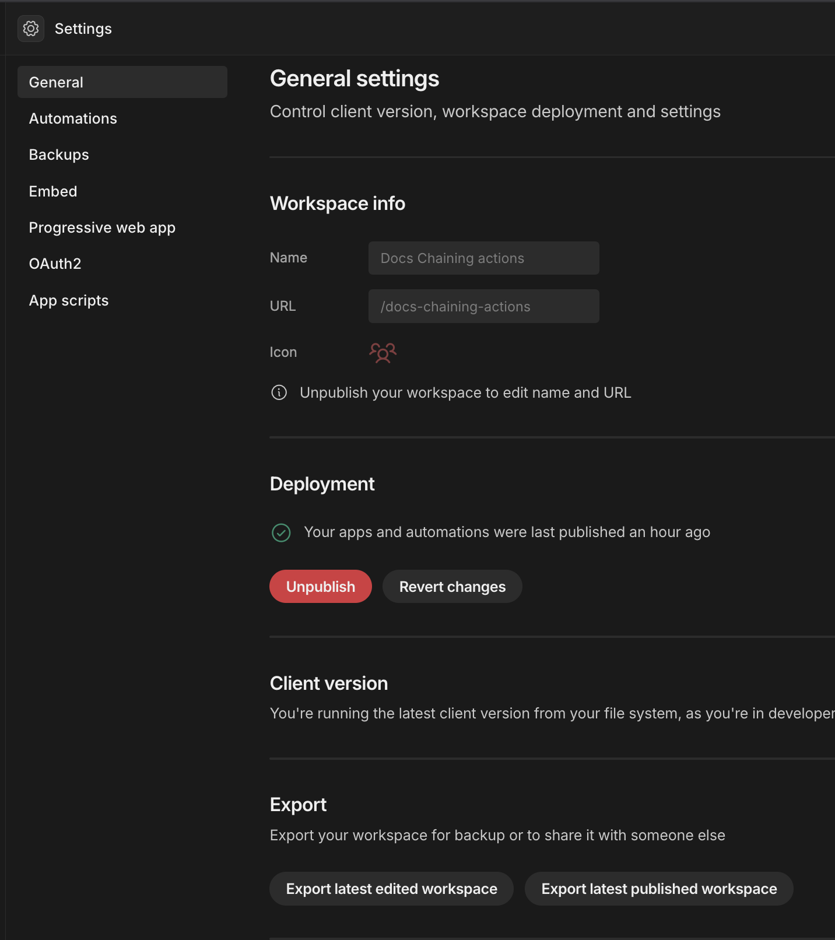Go to Backups settings
Screen dimensions: 835x940
coord(59,155)
